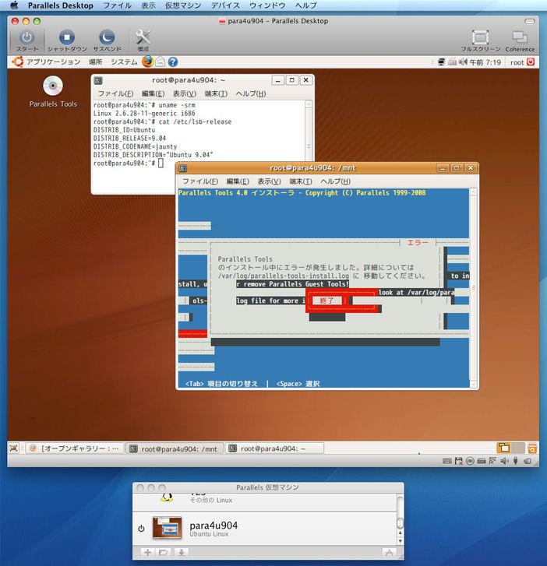Switch to root@para4u904: /mnt taskbar item
The height and width of the screenshot is (566, 547).
pyautogui.click(x=174, y=448)
